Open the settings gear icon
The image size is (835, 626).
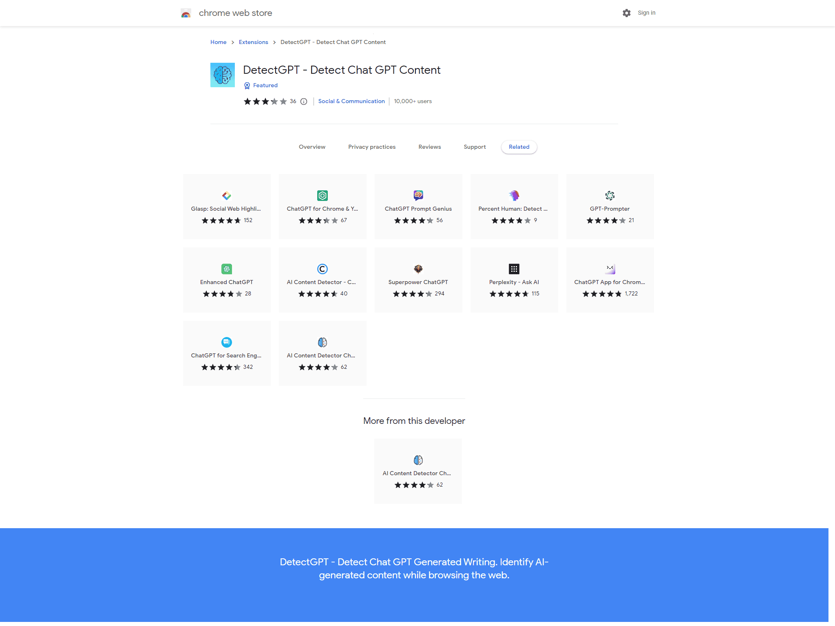pos(627,13)
